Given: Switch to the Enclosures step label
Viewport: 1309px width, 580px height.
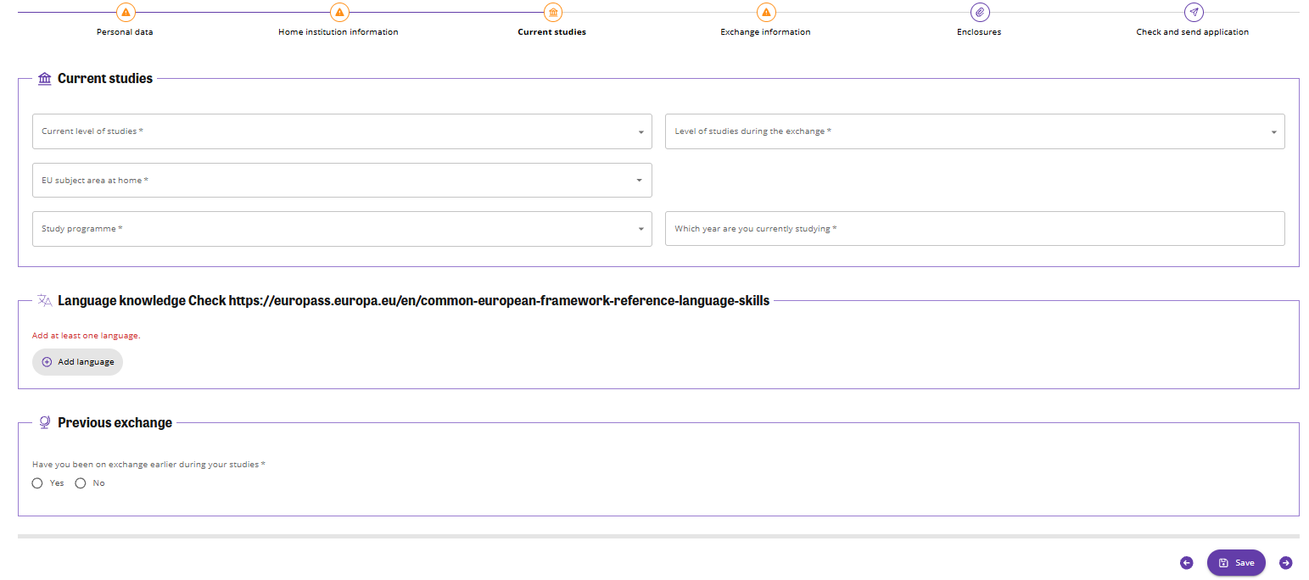Looking at the screenshot, I should [979, 32].
